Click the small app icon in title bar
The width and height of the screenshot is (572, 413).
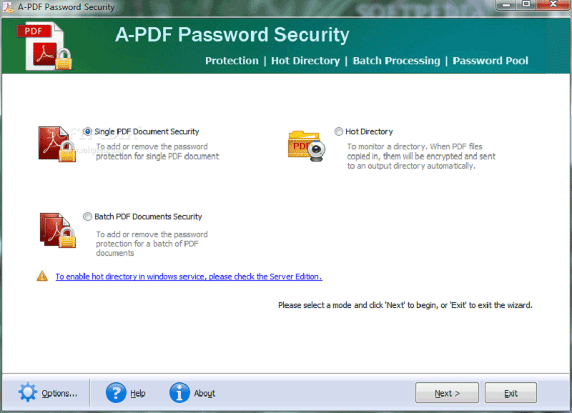(x=8, y=7)
